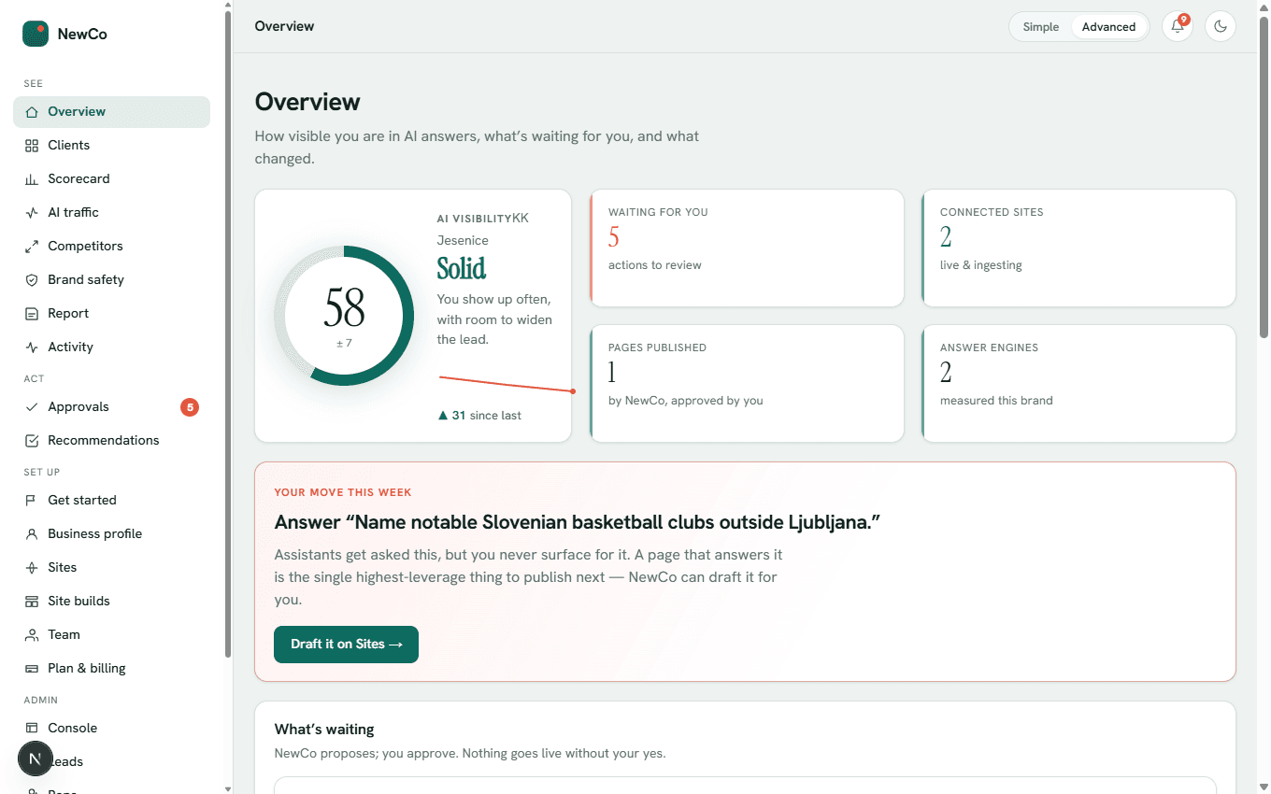Click the "Solid" visibility rating text
The width and height of the screenshot is (1271, 794).
point(462,269)
